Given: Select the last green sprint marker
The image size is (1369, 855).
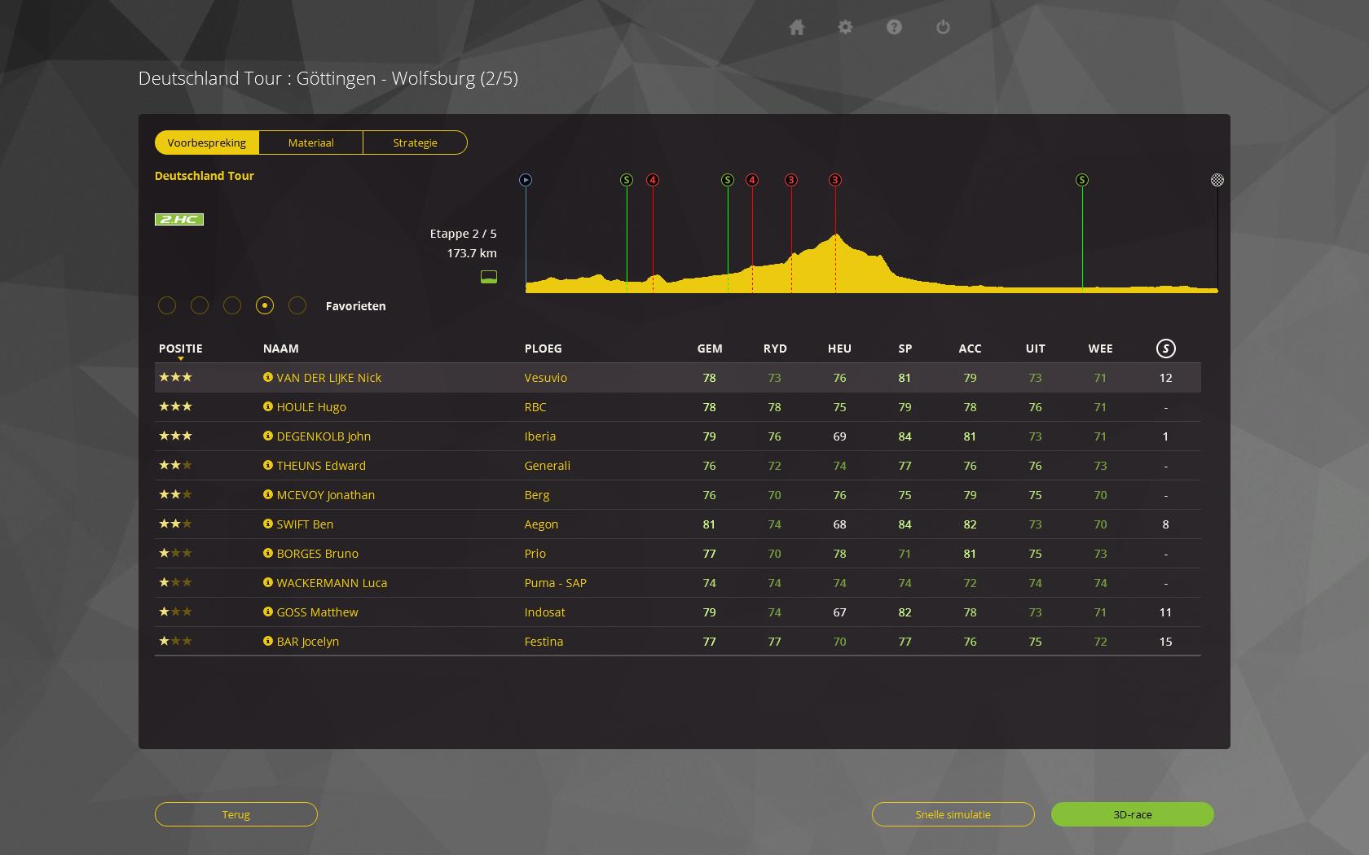Looking at the screenshot, I should (x=1082, y=180).
